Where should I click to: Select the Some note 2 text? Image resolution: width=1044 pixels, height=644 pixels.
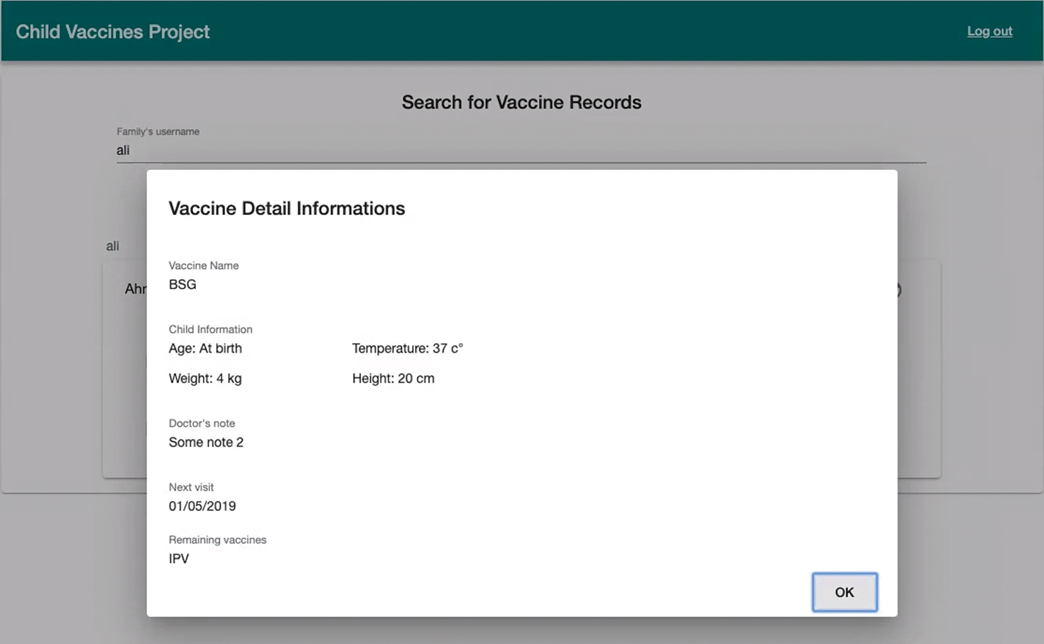coord(206,442)
